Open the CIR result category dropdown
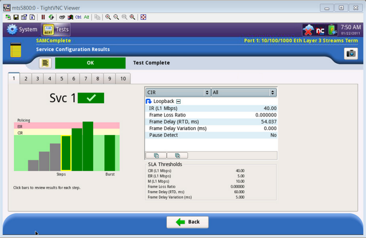Image resolution: width=366 pixels, height=238 pixels. pos(178,92)
